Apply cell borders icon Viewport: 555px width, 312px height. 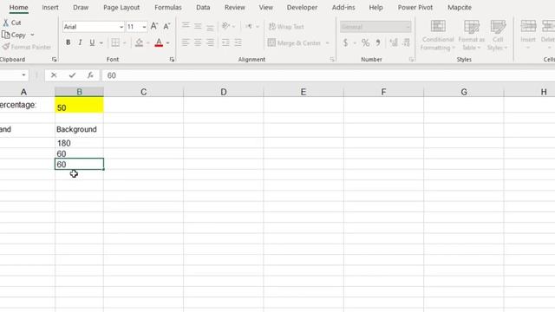click(115, 42)
